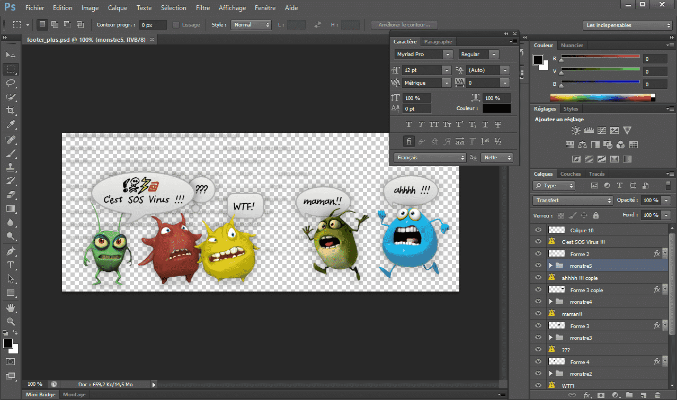Select the Eyedropper tool
This screenshot has width=677, height=400.
click(11, 125)
